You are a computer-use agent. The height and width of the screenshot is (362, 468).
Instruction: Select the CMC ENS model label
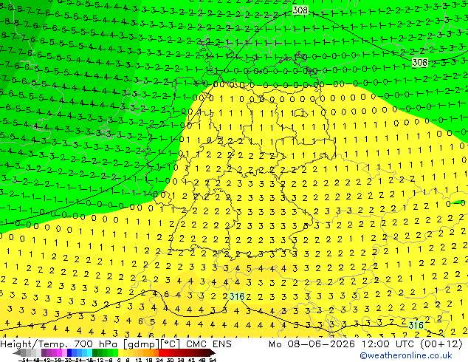(x=209, y=344)
